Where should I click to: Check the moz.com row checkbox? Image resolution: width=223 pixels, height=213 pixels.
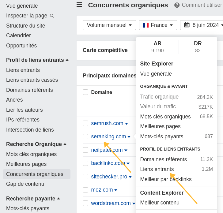85,190
